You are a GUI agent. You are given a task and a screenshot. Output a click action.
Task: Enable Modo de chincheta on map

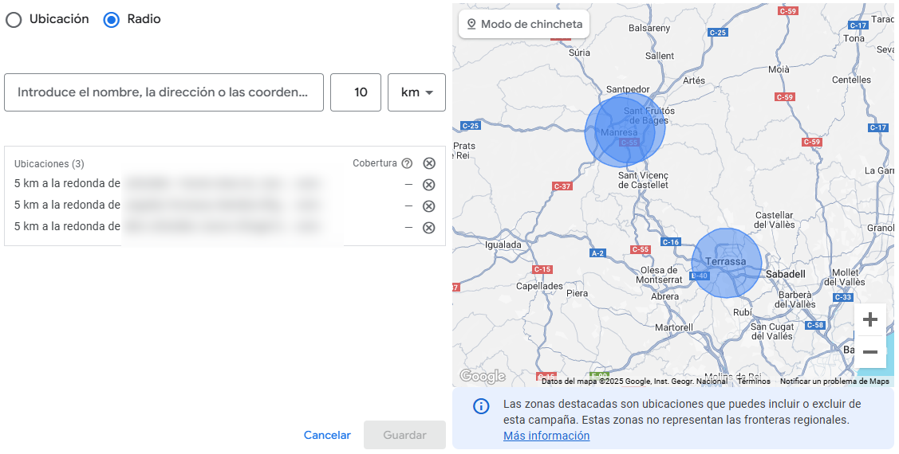coord(524,24)
